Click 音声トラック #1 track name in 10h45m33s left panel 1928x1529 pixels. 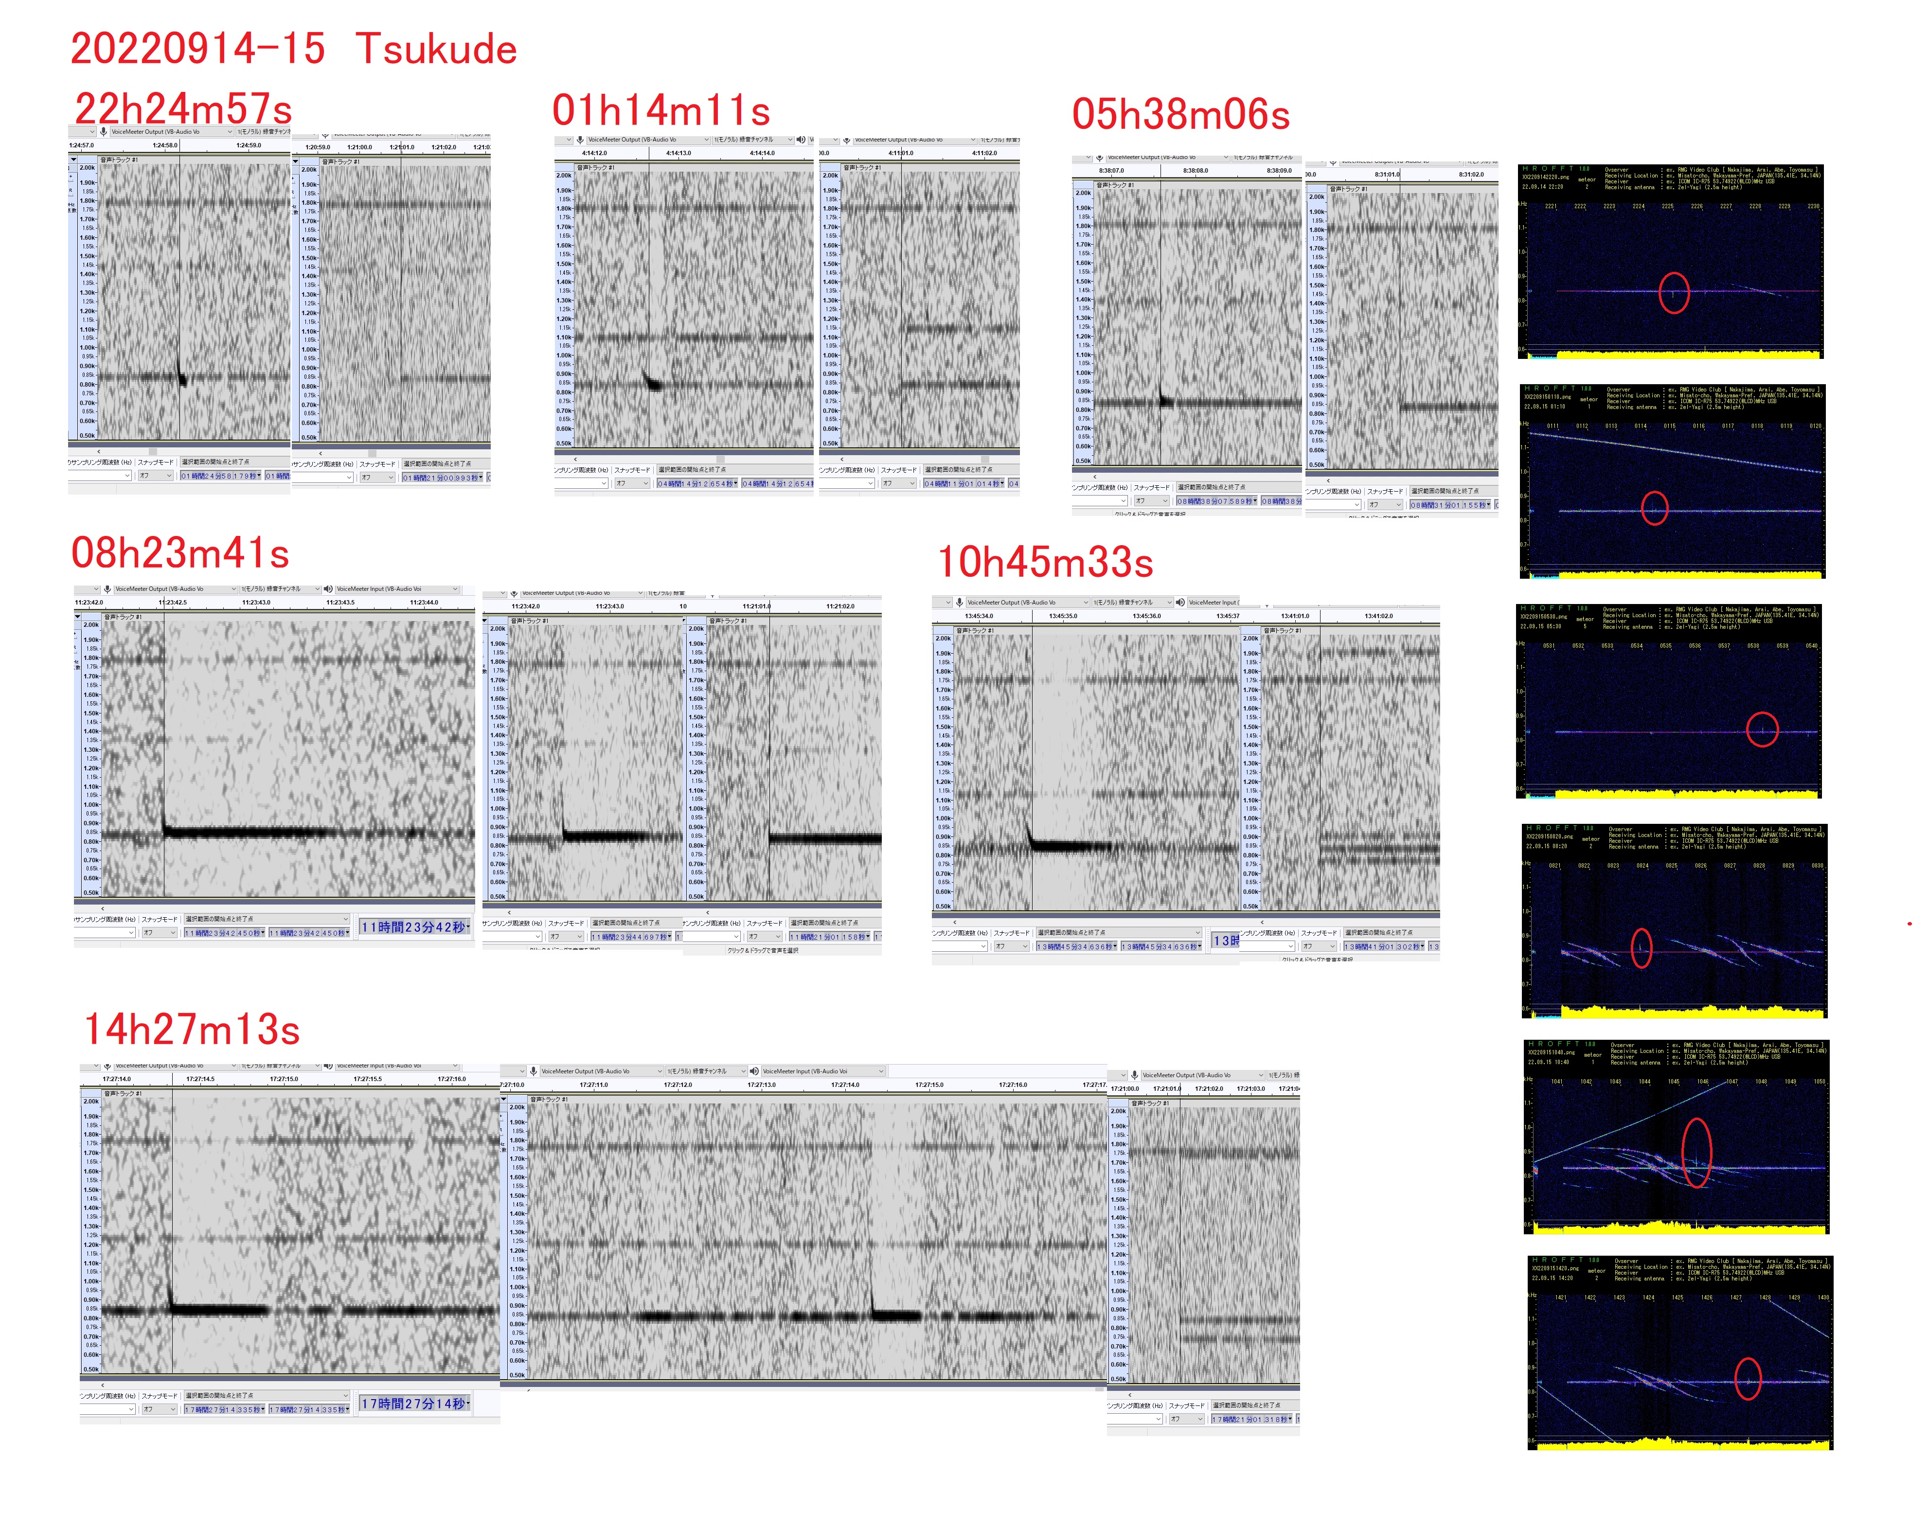(975, 630)
